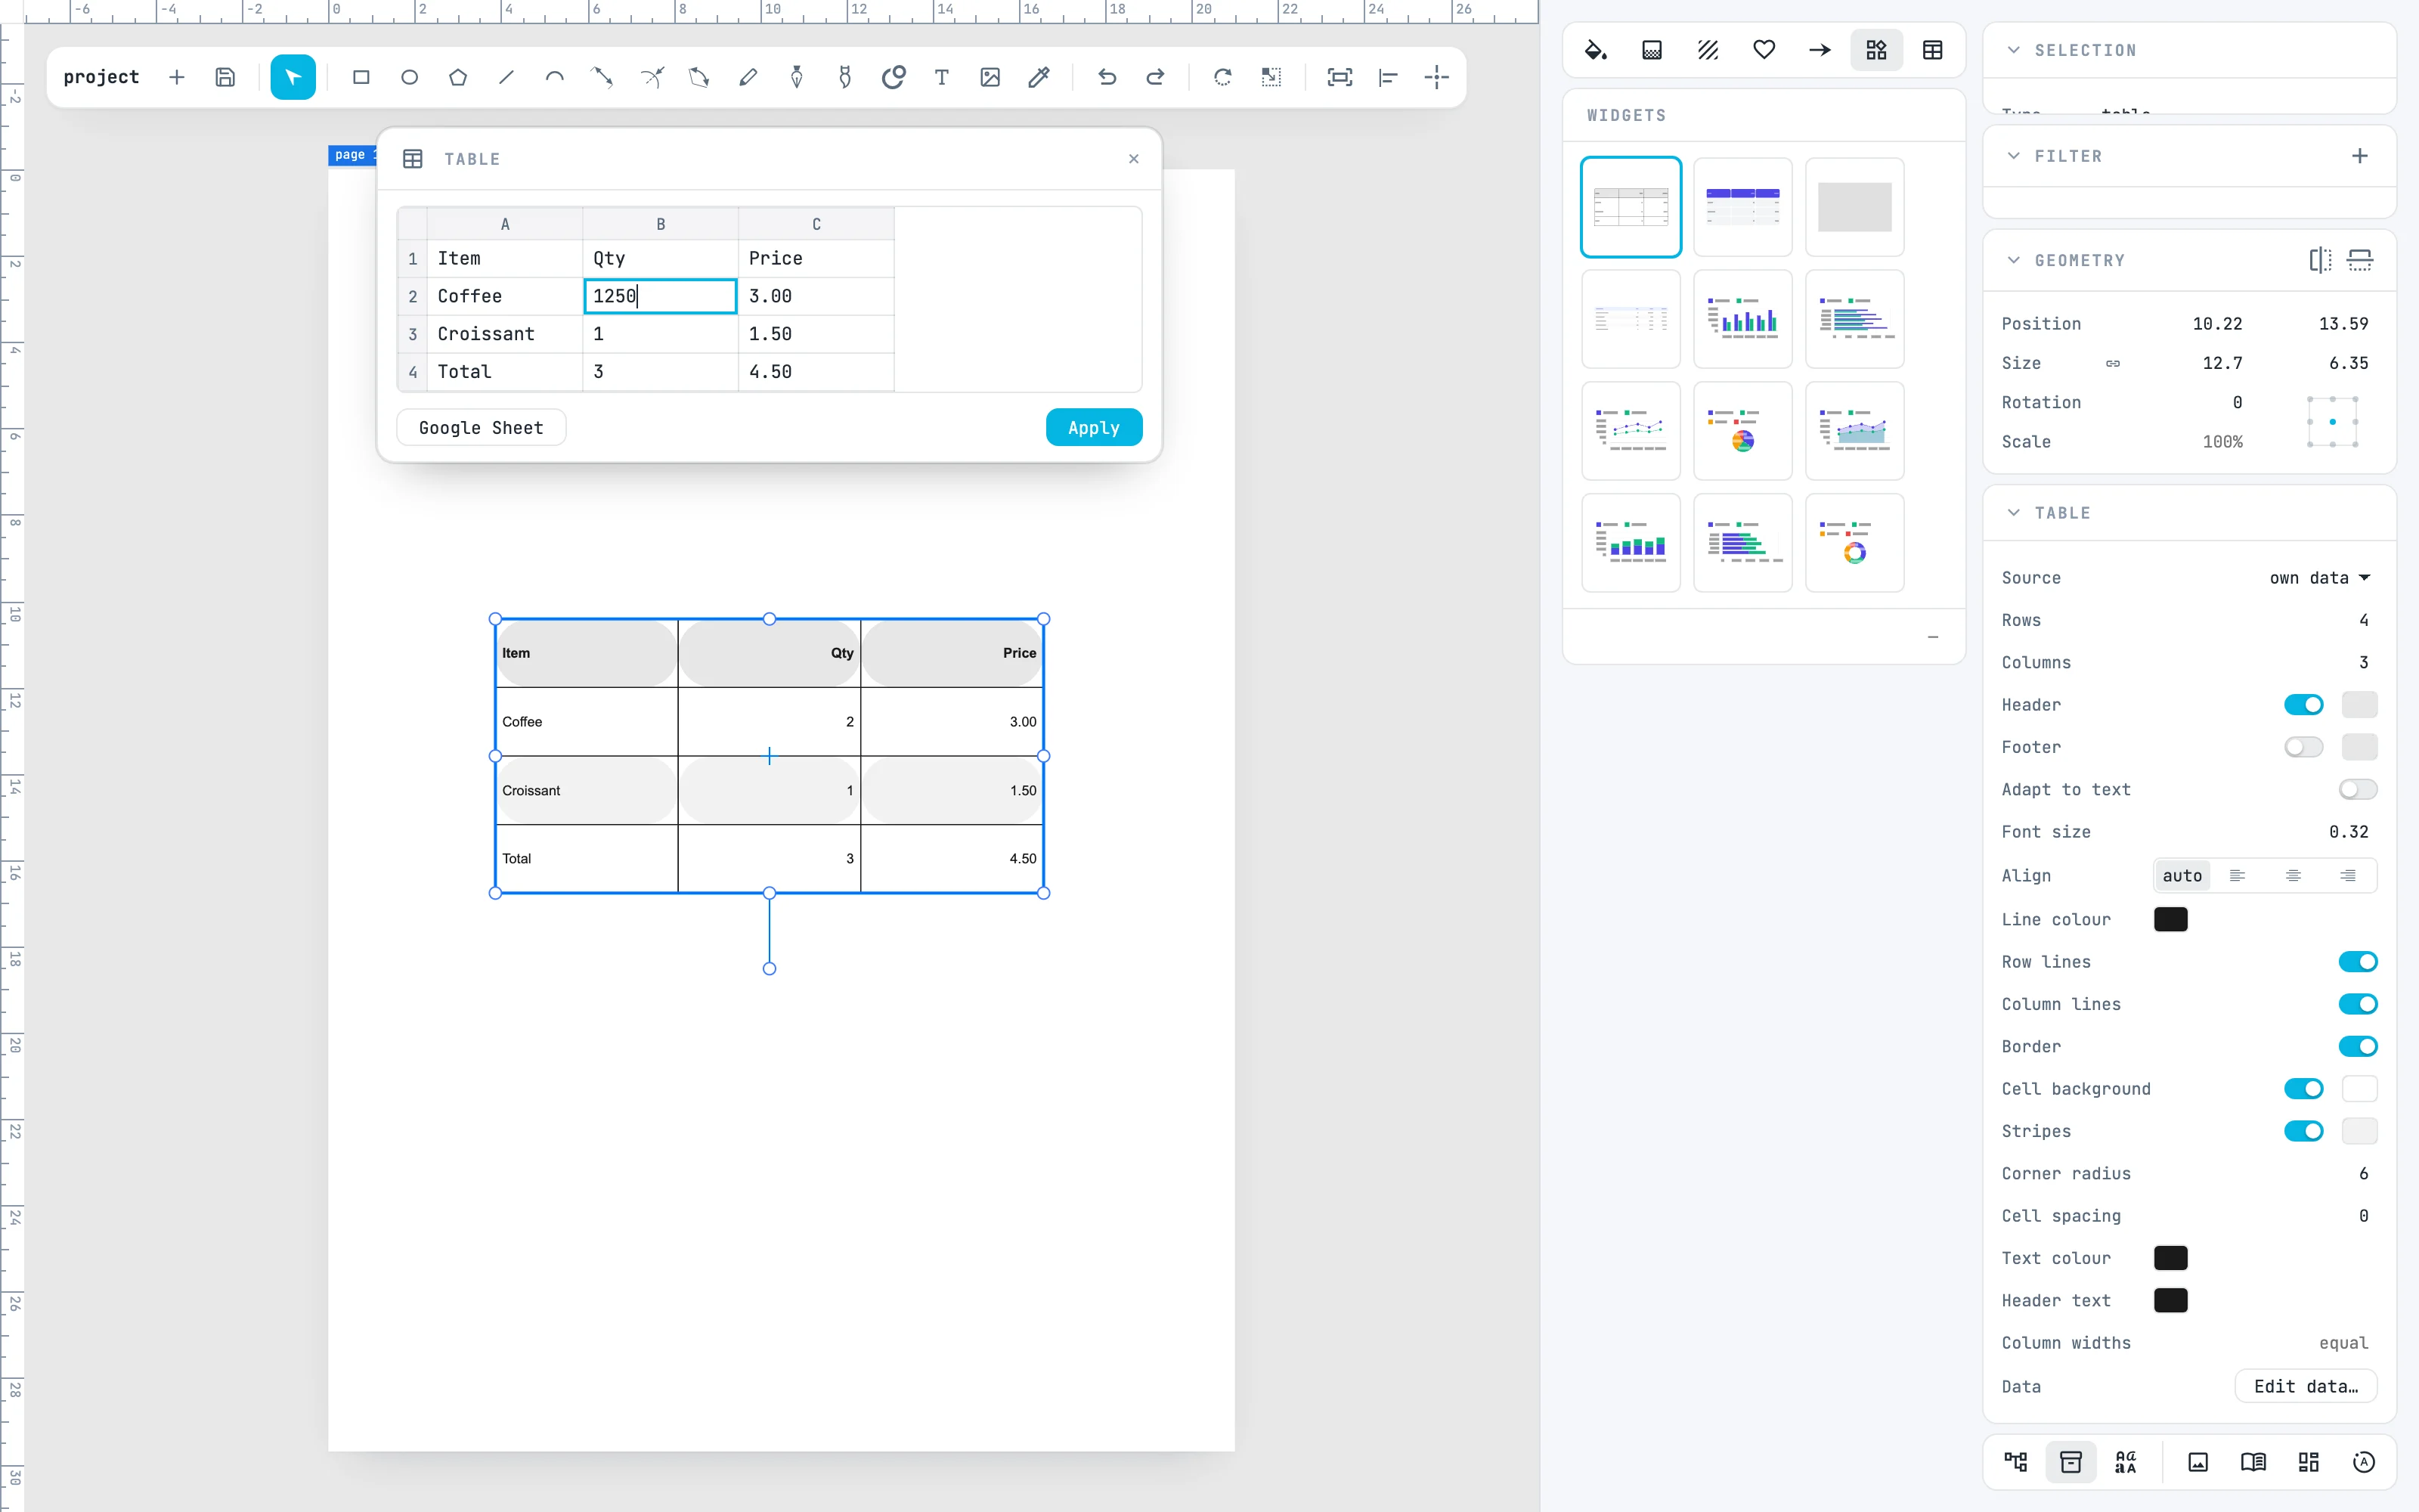
Task: Add a new item with the plus icon next to project
Action: click(177, 77)
